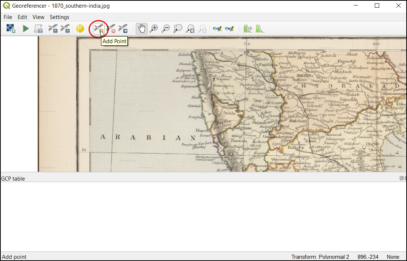The height and width of the screenshot is (261, 407).
Task: Select the Delete Point tool
Action: point(111,29)
